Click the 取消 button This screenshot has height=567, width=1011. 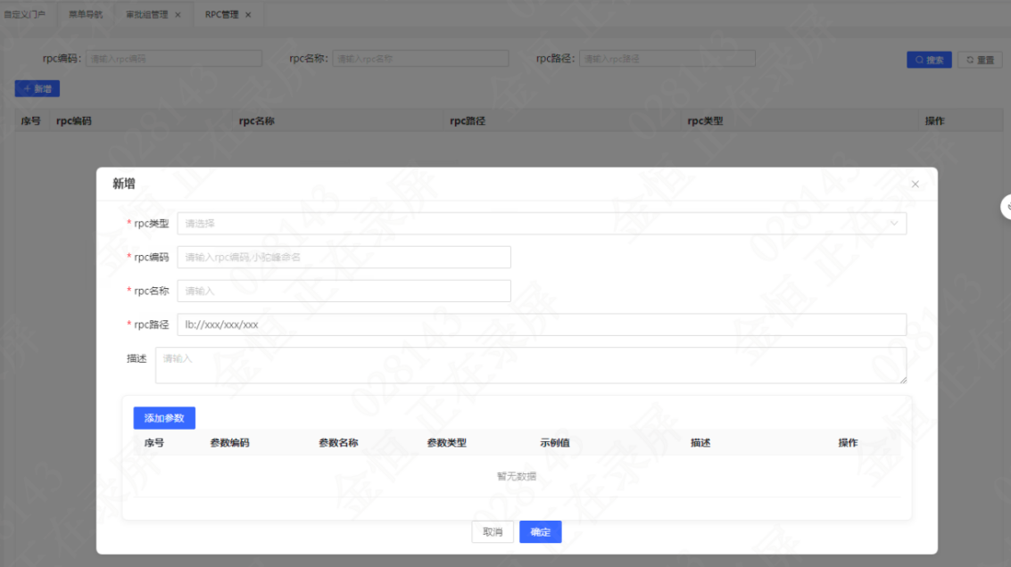click(493, 532)
